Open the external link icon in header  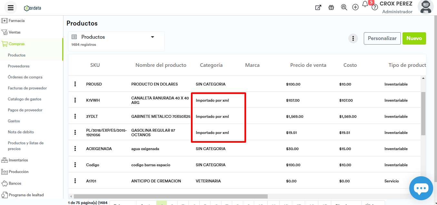(x=318, y=7)
